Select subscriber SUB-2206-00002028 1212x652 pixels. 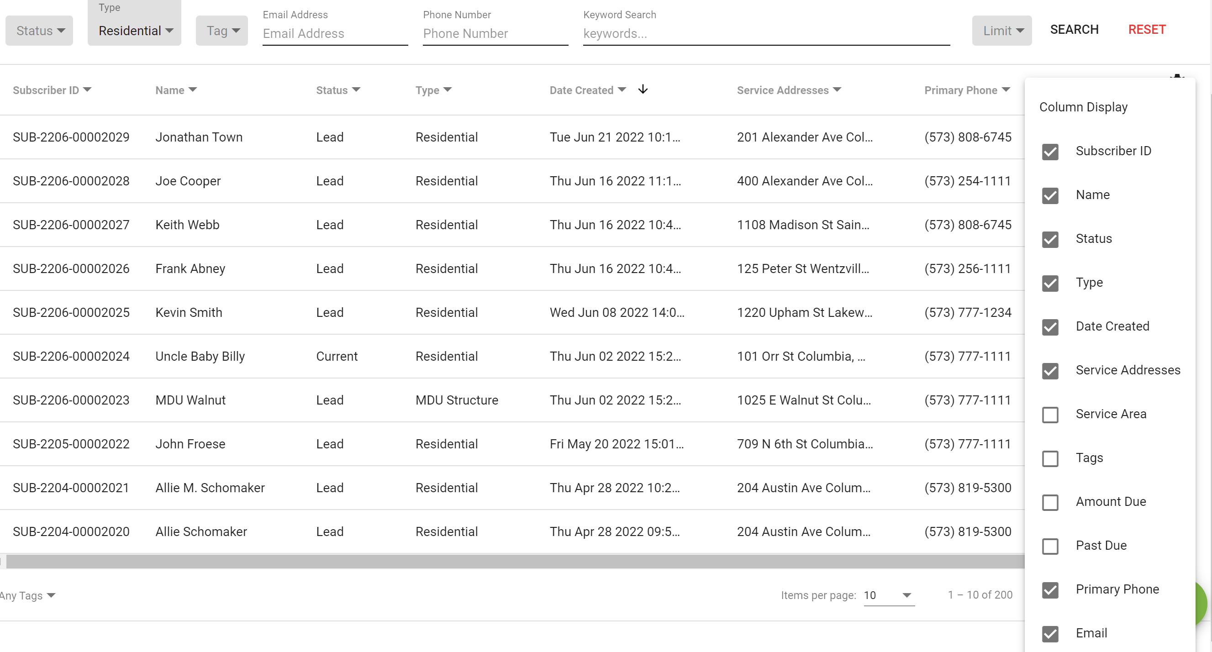pos(71,181)
